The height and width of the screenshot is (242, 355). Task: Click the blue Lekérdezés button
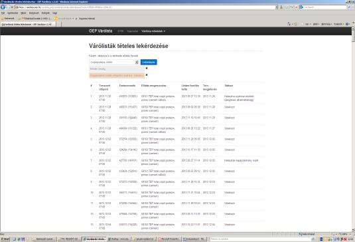coord(149,62)
